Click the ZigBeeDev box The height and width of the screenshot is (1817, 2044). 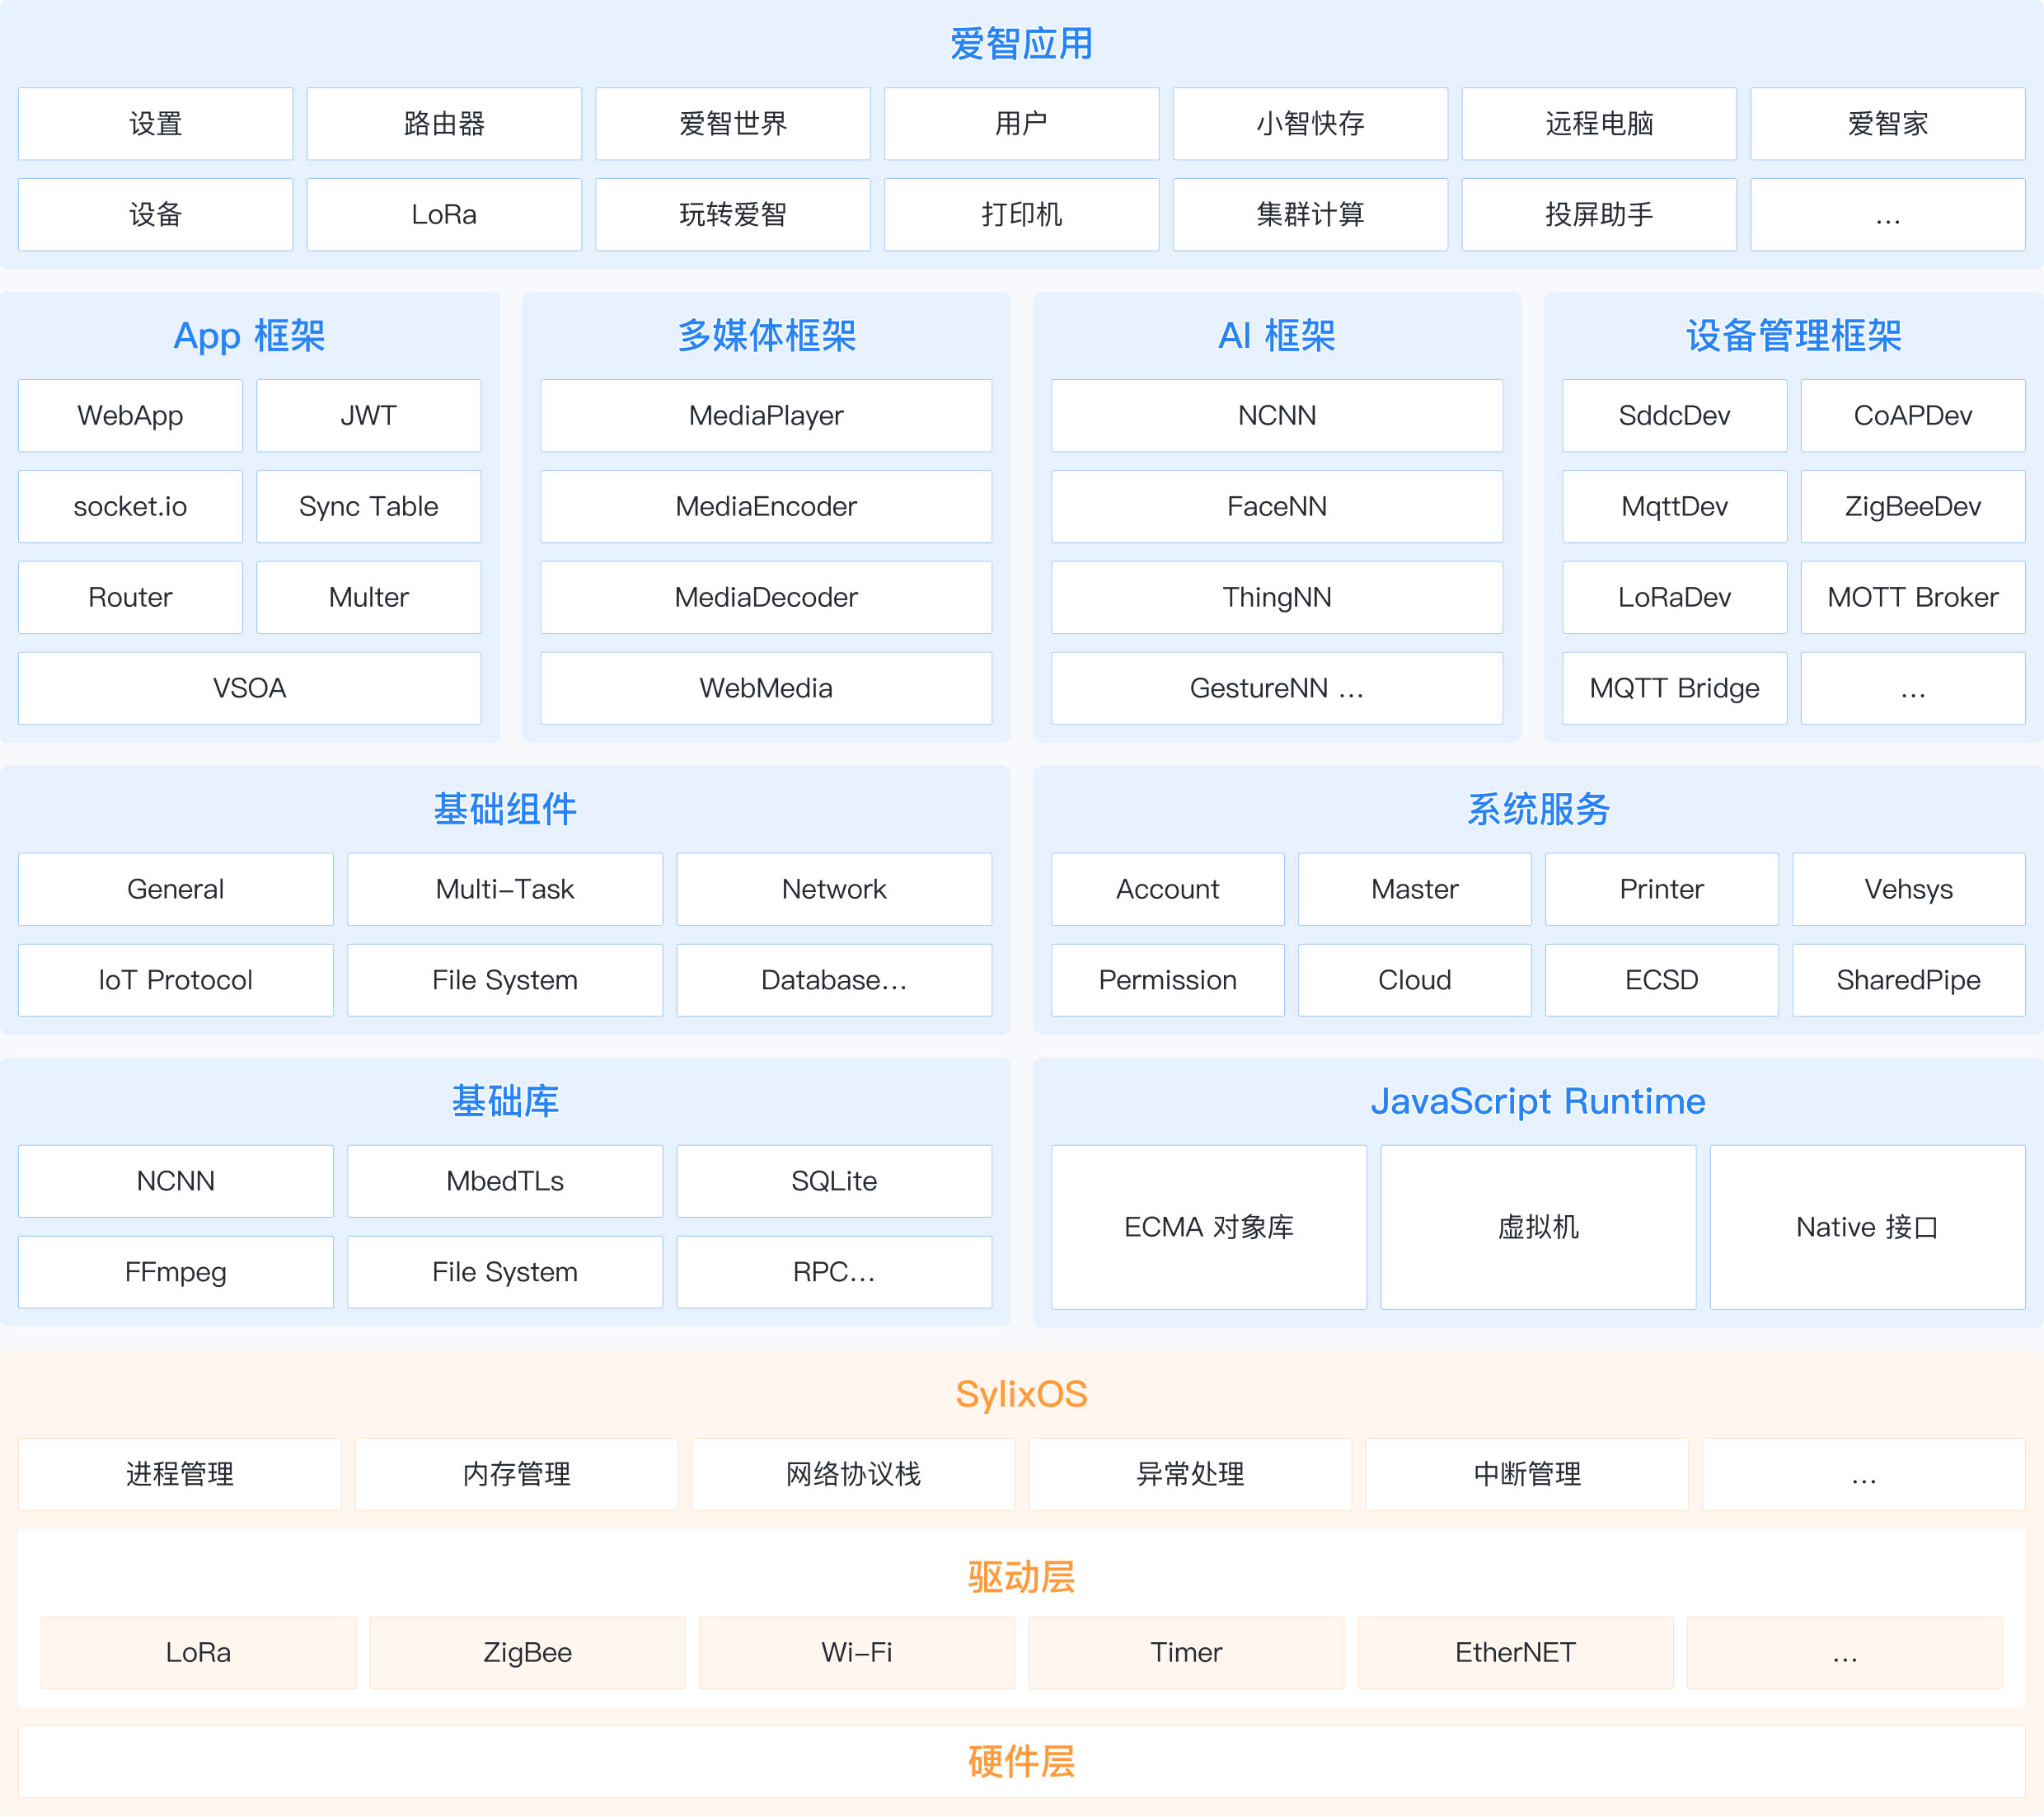pyautogui.click(x=1913, y=507)
